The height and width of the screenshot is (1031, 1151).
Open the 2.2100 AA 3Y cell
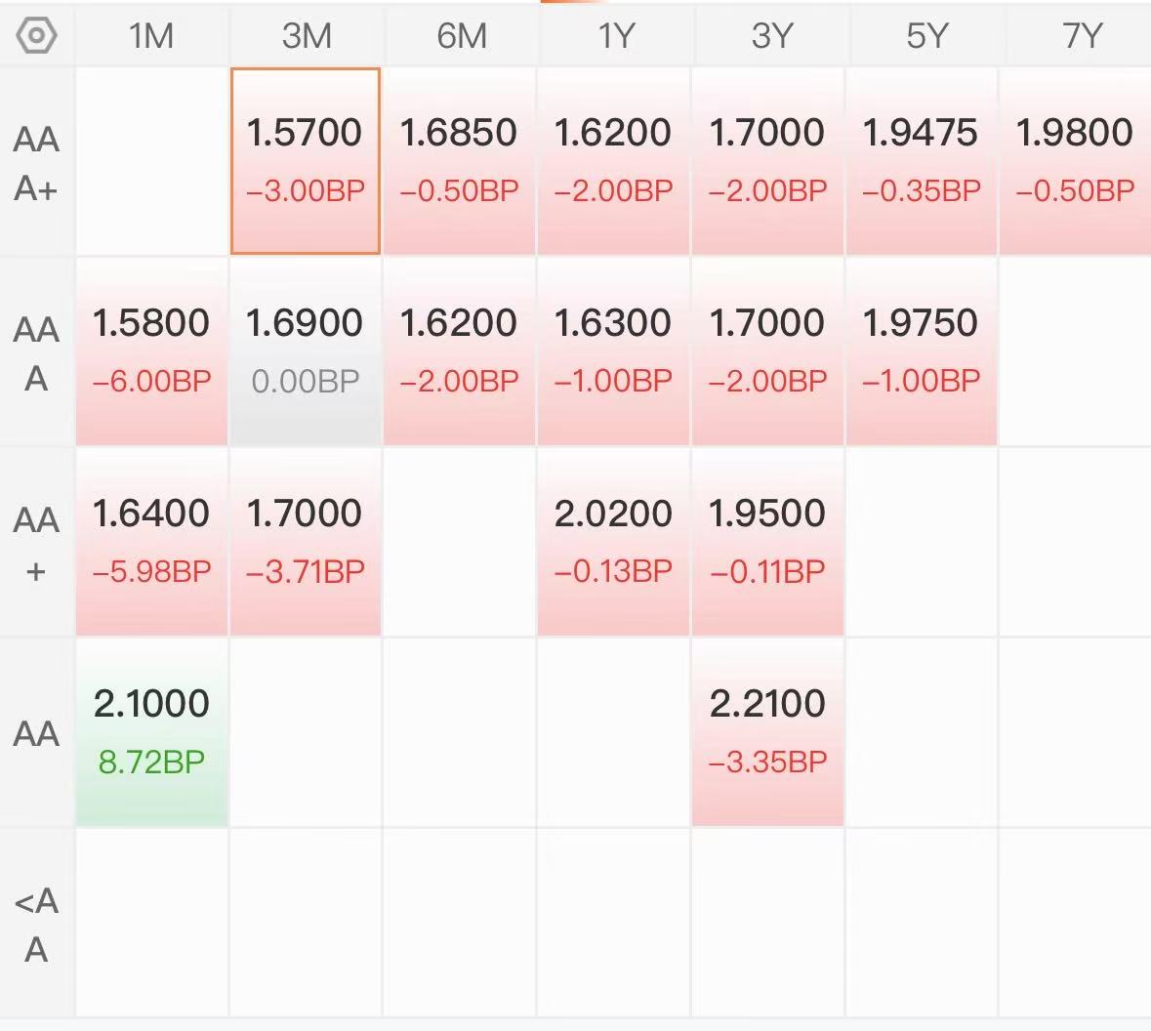(768, 731)
